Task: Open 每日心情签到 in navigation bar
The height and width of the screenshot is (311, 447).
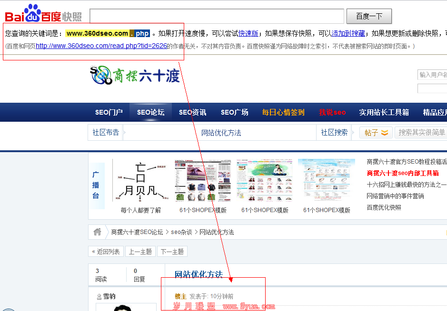Action: tap(283, 113)
